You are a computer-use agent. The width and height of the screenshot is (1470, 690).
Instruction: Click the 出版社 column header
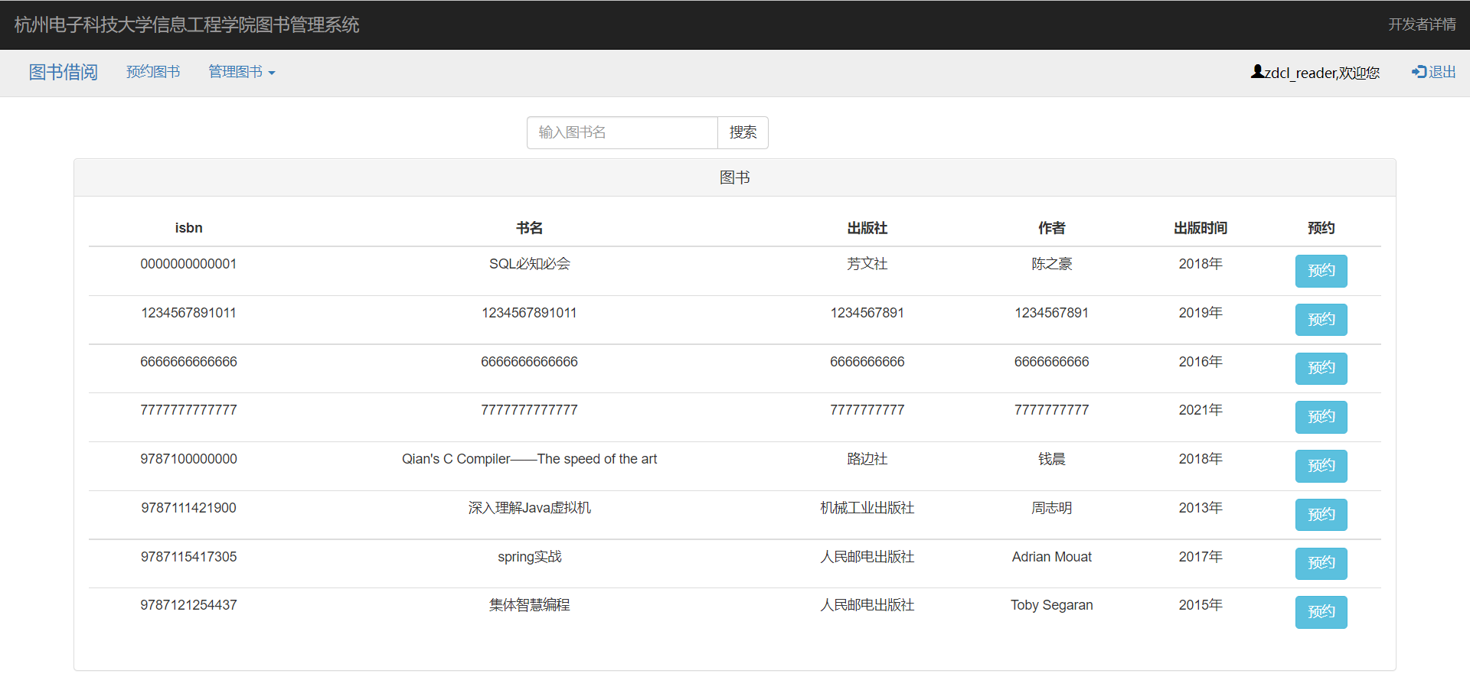coord(867,228)
